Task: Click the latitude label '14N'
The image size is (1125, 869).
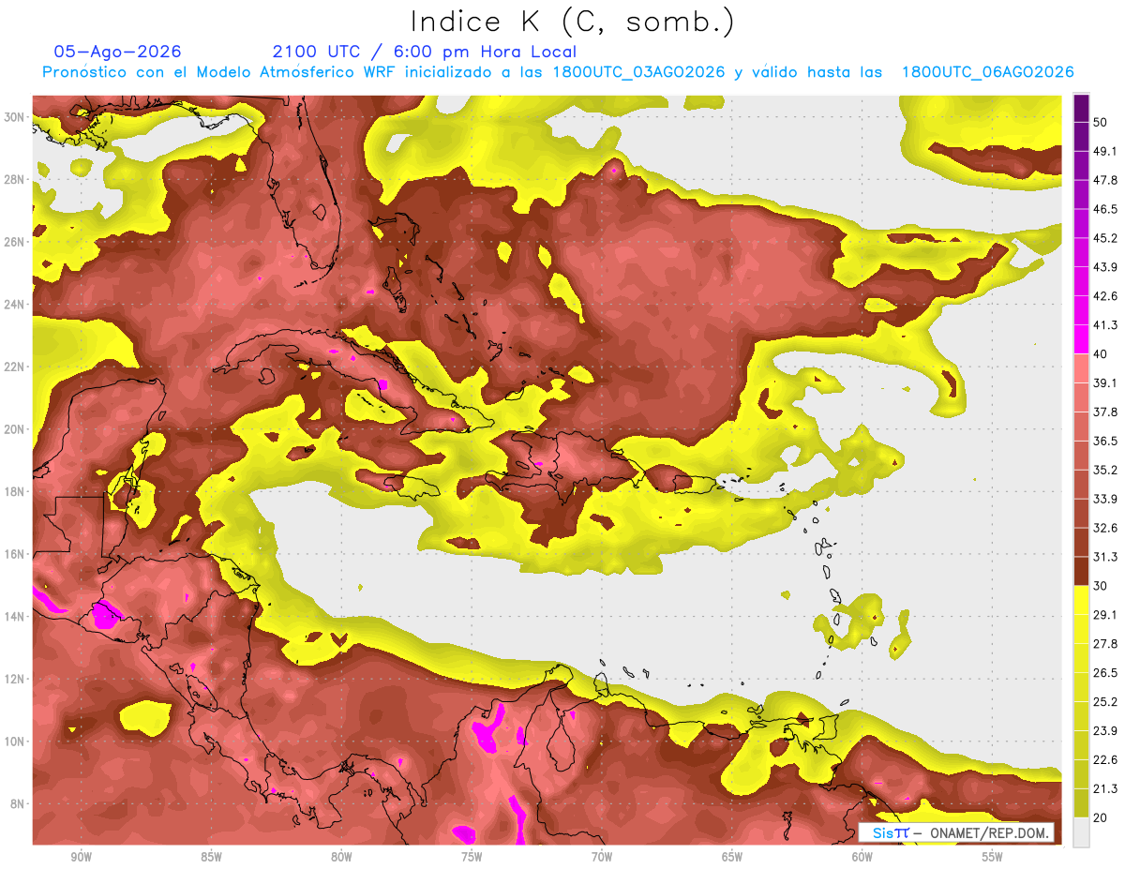Action: 15,617
